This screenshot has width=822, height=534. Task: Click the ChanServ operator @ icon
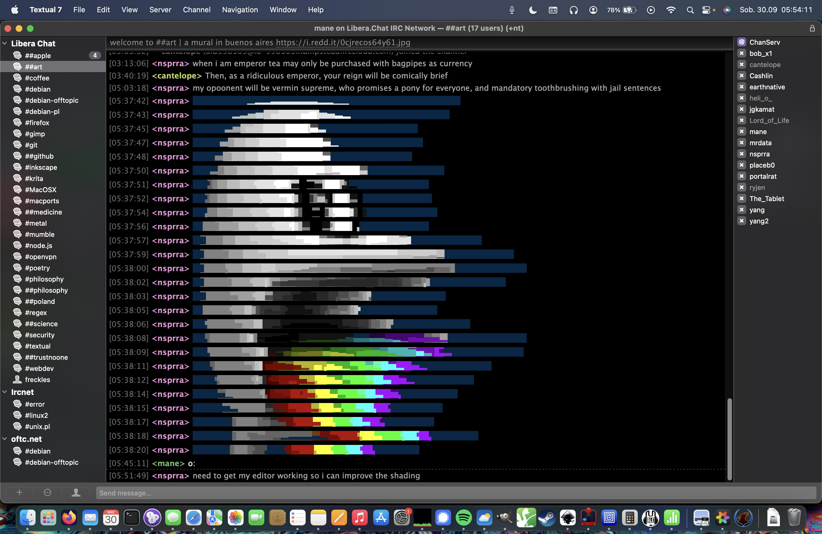(741, 42)
